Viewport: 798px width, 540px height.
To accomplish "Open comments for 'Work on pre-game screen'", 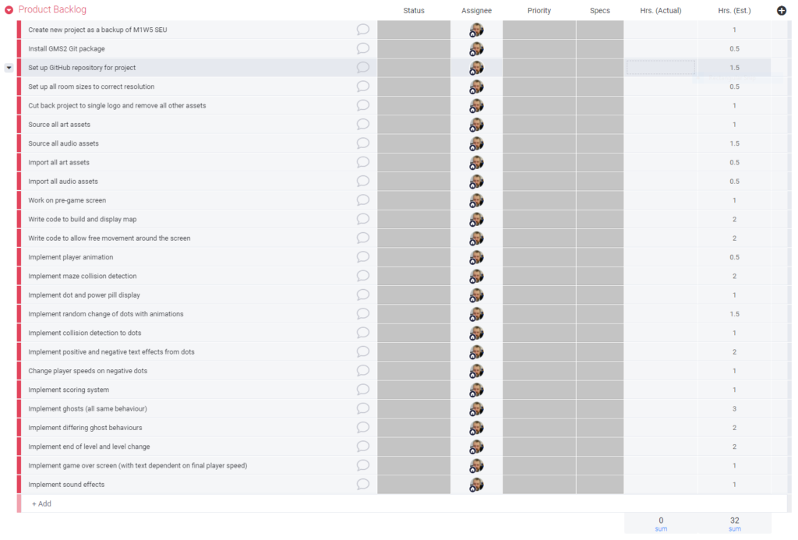I will (x=362, y=200).
